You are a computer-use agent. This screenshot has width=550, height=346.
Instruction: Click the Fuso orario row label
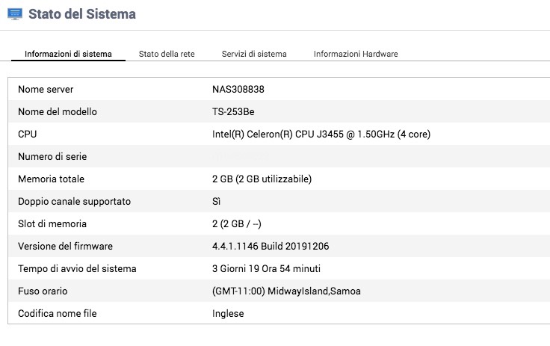[43, 291]
